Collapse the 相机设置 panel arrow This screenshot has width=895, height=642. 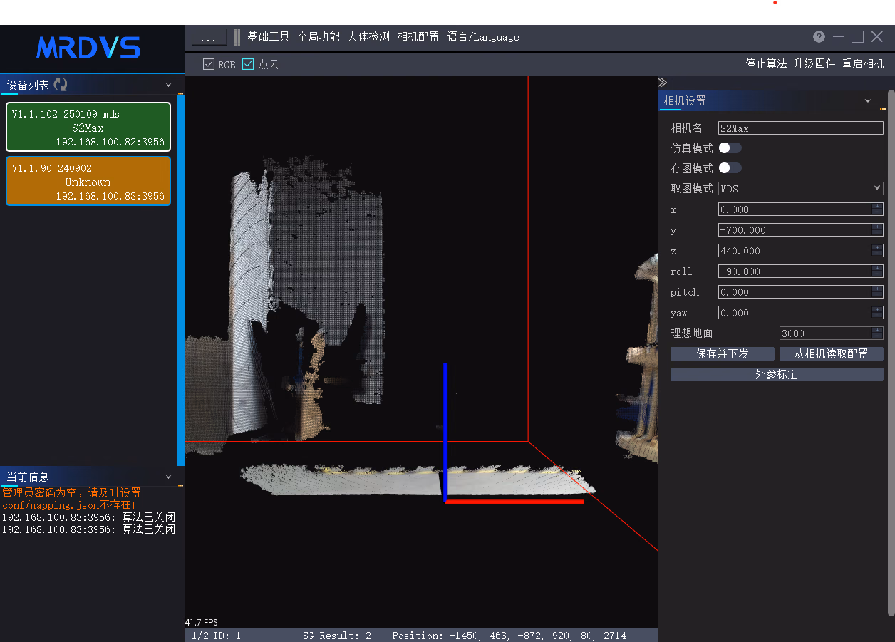click(868, 101)
